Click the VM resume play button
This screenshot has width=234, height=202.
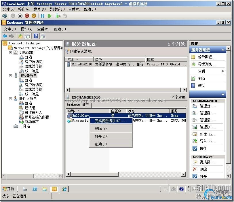pyautogui.click(x=50, y=16)
